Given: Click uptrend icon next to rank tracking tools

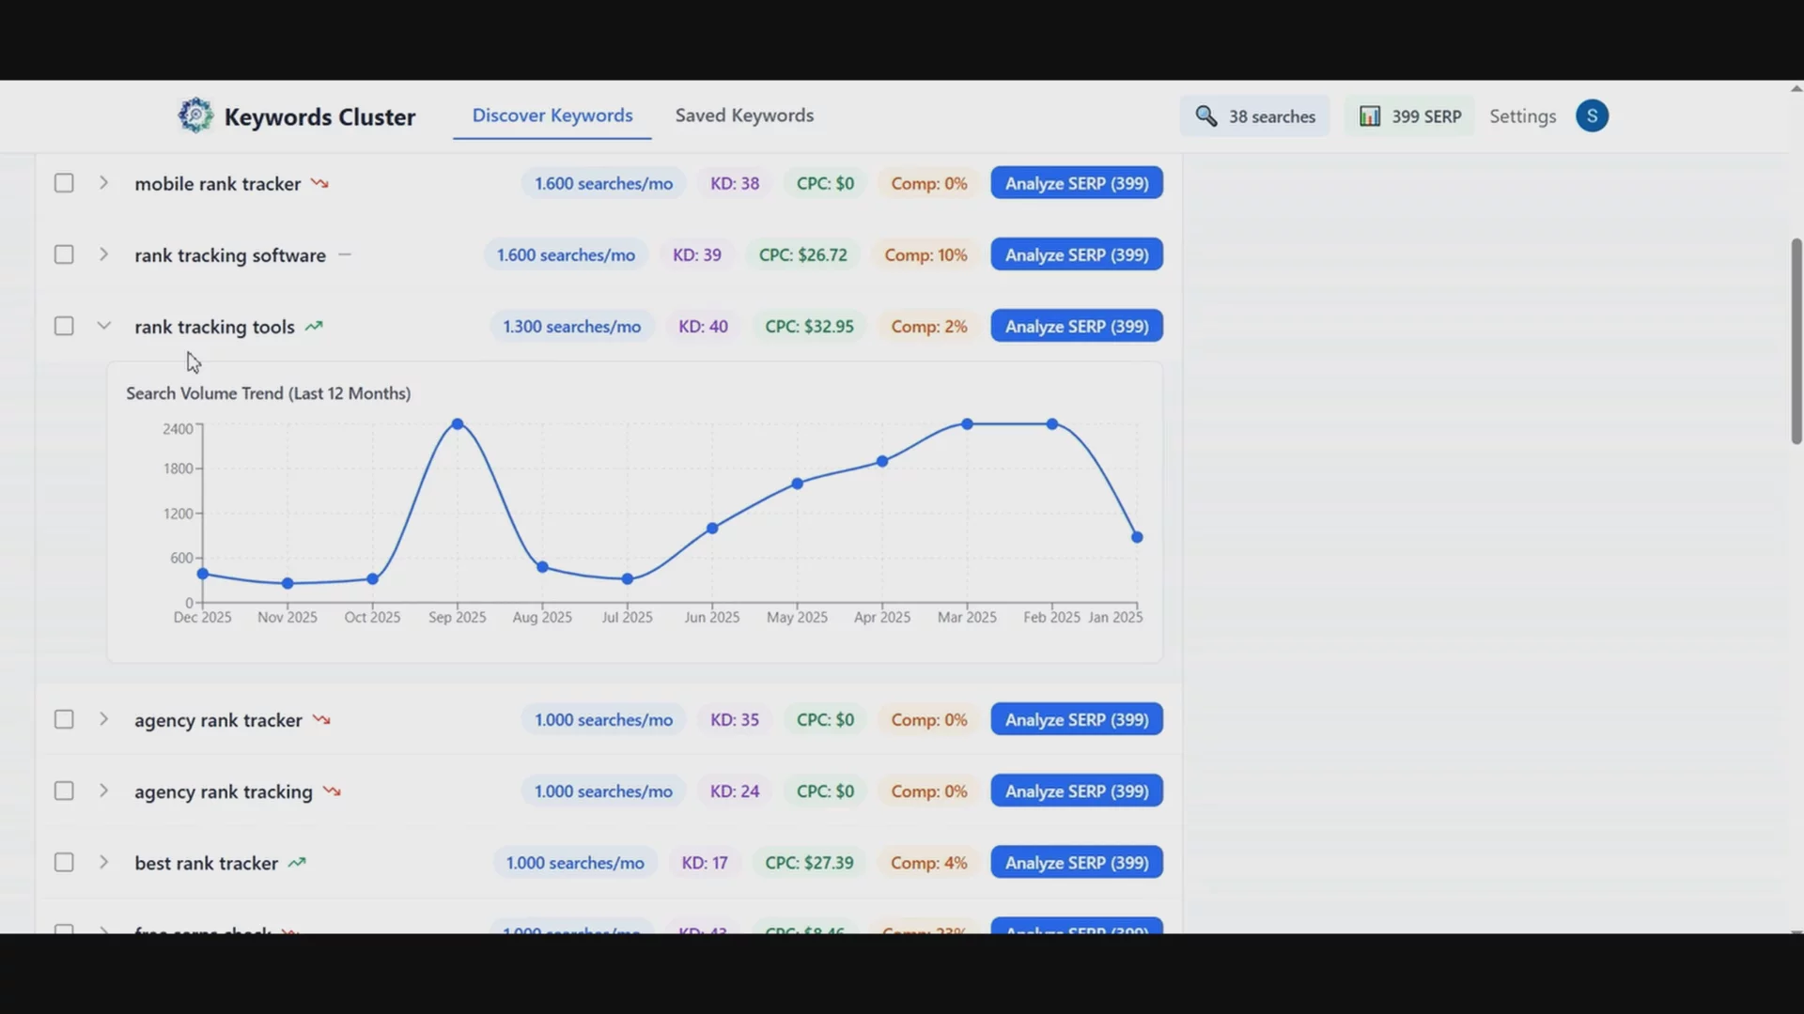Looking at the screenshot, I should click(x=314, y=327).
